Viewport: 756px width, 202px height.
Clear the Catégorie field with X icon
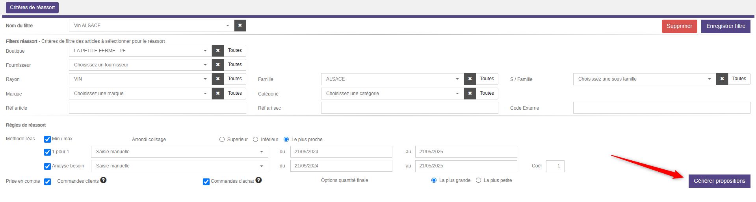[x=470, y=94]
